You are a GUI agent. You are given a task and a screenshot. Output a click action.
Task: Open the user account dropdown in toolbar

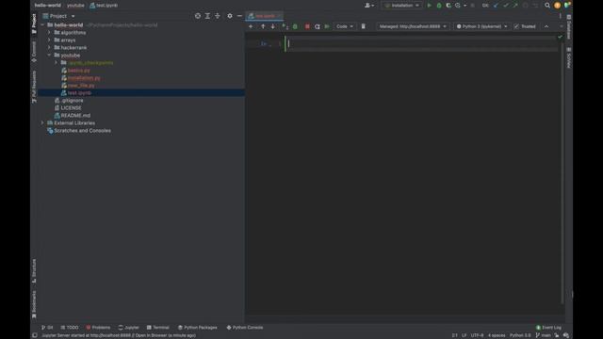pyautogui.click(x=369, y=6)
